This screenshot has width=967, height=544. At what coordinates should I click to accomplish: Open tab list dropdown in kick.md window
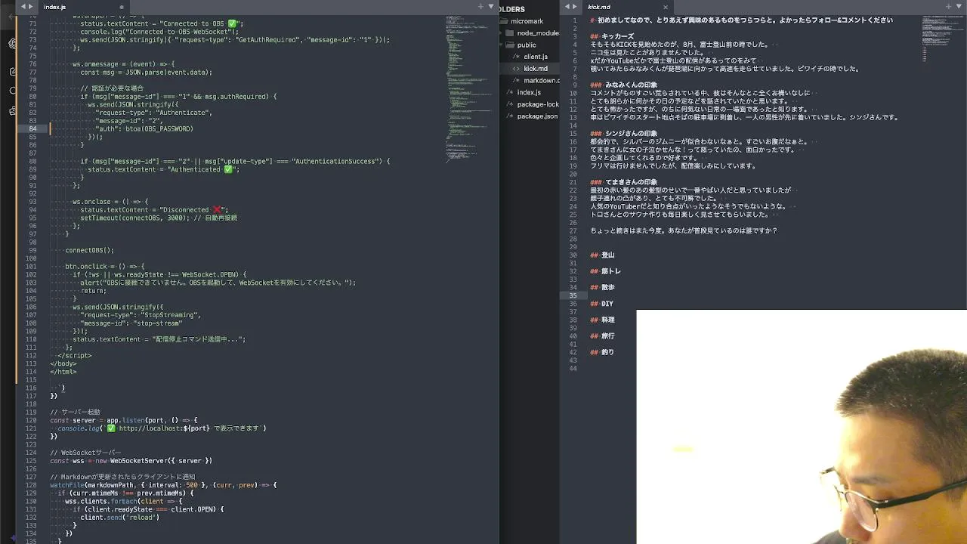(959, 7)
